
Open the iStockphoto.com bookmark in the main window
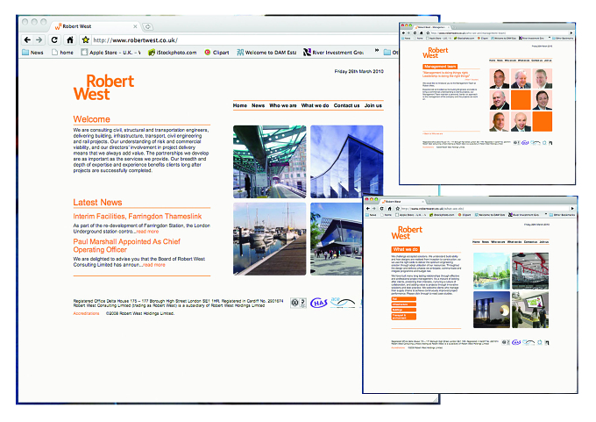tap(173, 53)
